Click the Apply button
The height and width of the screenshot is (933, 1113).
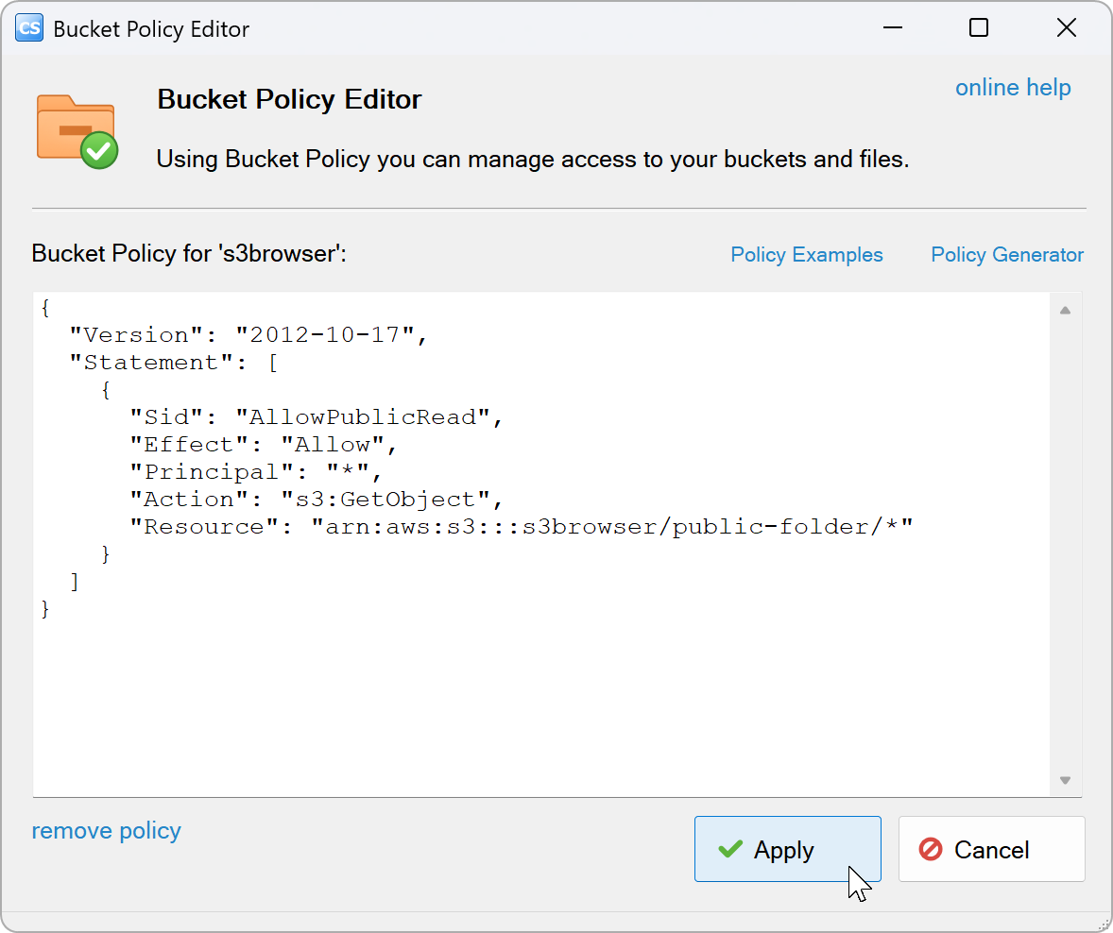787,849
